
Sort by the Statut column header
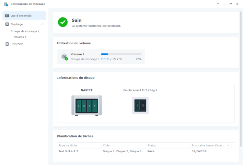152,145
